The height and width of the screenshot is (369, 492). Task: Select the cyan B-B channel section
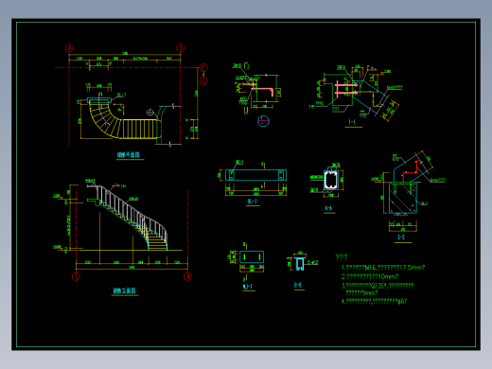[x=300, y=264]
